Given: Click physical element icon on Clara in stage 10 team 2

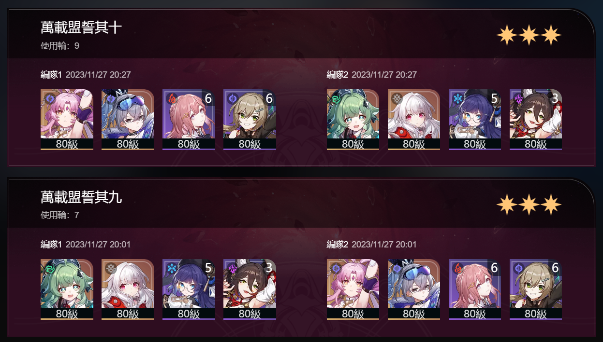Looking at the screenshot, I should pos(397,98).
